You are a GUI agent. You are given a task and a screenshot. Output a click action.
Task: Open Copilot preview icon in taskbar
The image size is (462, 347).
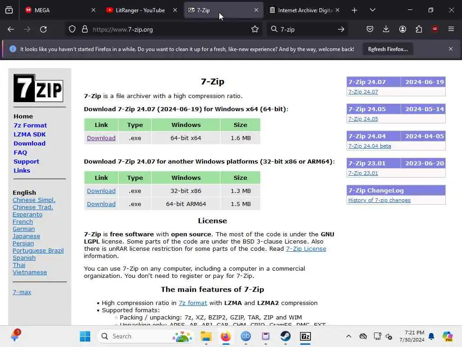448,336
